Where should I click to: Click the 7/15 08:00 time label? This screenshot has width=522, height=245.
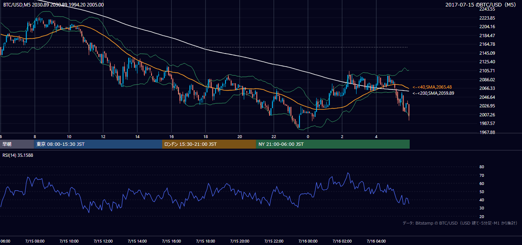pyautogui.click(x=35, y=241)
